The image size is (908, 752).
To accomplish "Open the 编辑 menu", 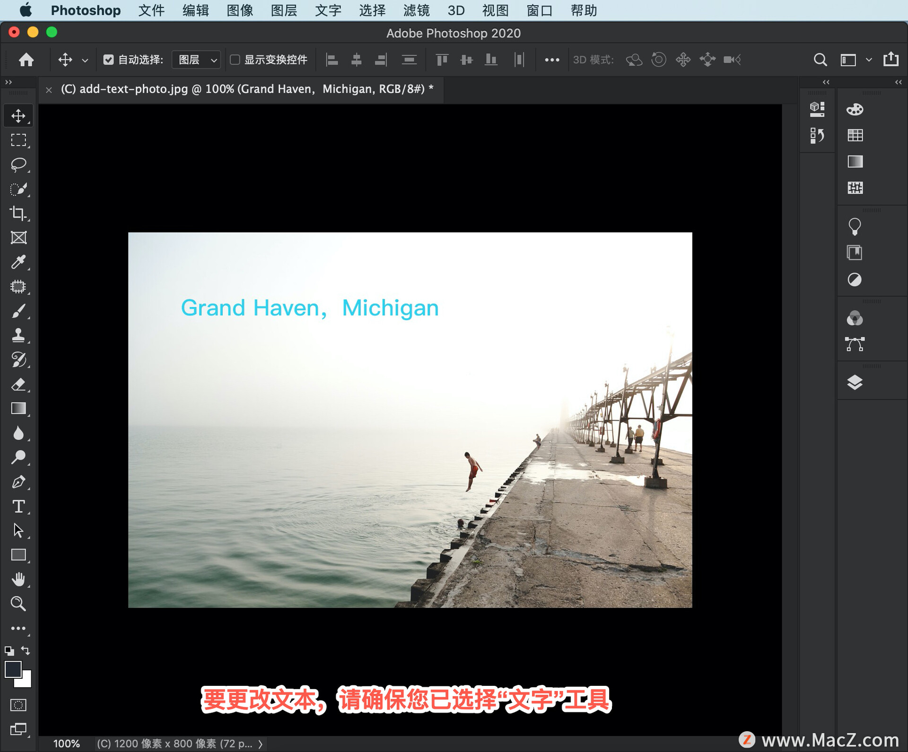I will click(195, 10).
